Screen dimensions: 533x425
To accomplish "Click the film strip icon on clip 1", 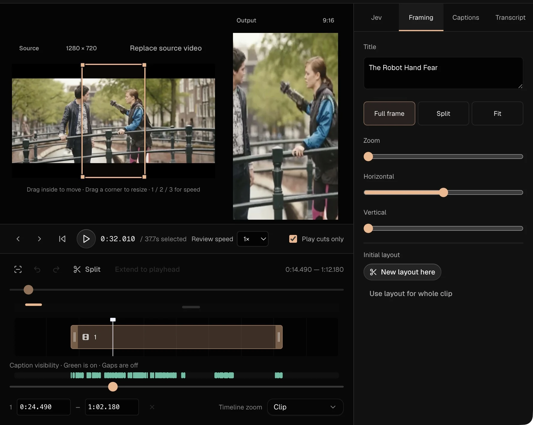I will tap(86, 337).
